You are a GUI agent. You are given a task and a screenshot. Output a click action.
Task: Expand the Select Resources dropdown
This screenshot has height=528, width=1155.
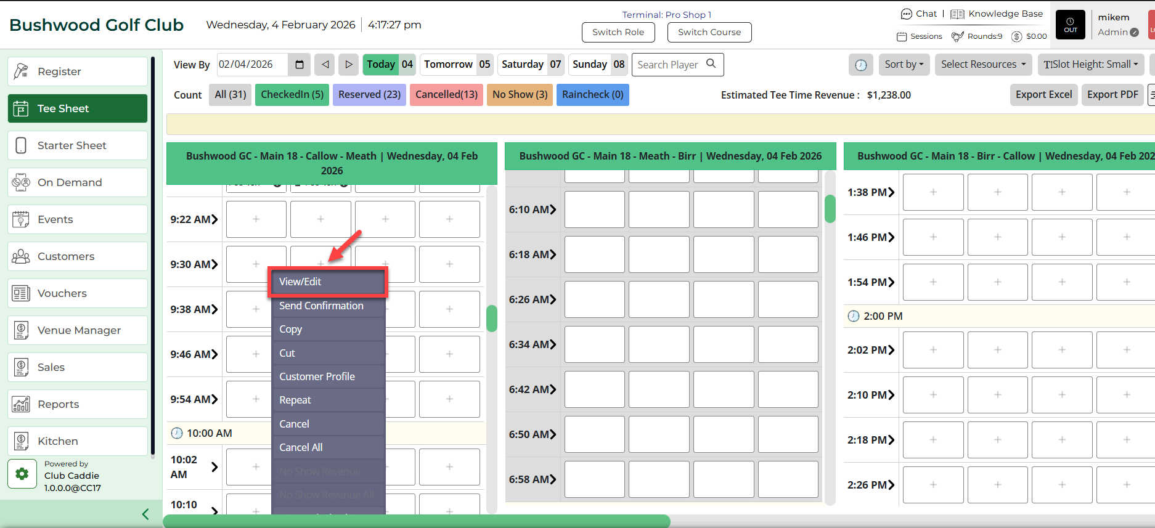point(983,65)
